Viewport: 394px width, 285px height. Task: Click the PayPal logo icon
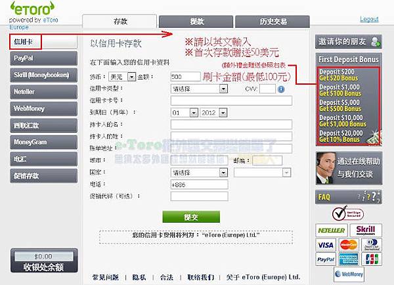coord(326,259)
